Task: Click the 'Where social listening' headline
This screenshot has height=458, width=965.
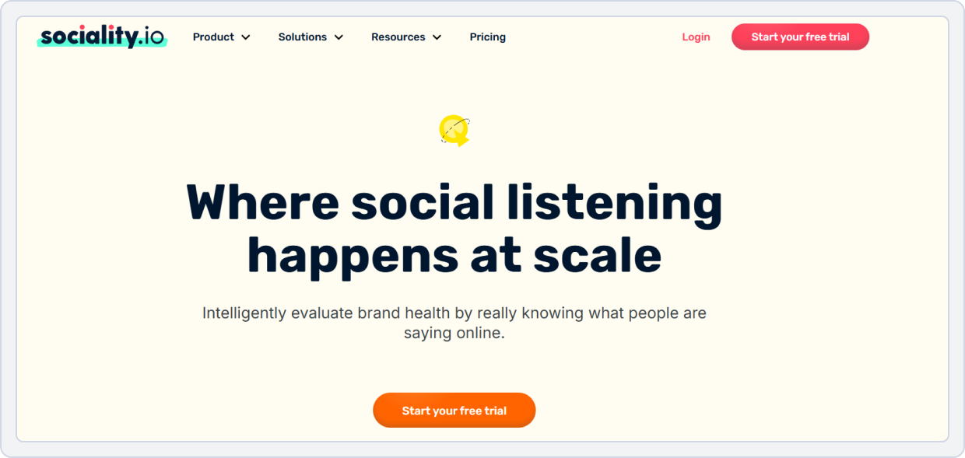Action: click(454, 202)
